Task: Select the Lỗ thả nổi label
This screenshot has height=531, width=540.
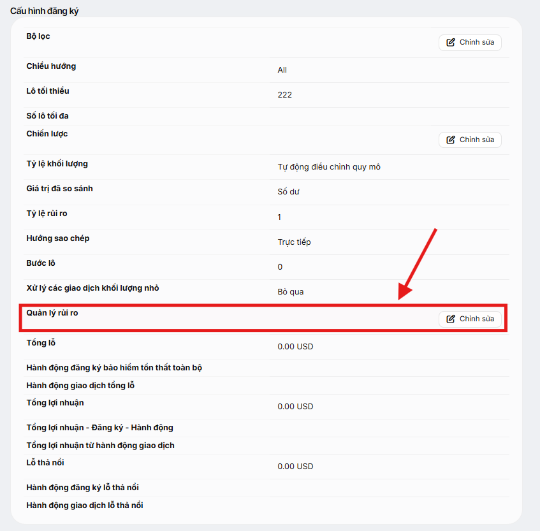Action: [x=45, y=462]
